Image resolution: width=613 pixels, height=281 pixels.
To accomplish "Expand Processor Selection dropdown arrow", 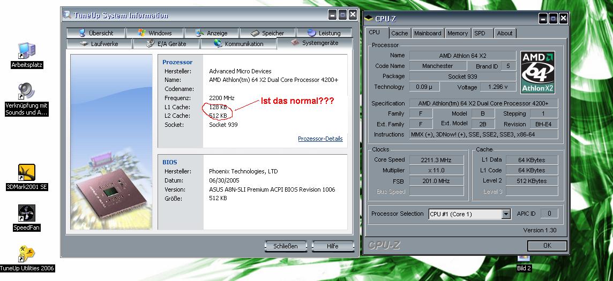I will click(x=506, y=214).
